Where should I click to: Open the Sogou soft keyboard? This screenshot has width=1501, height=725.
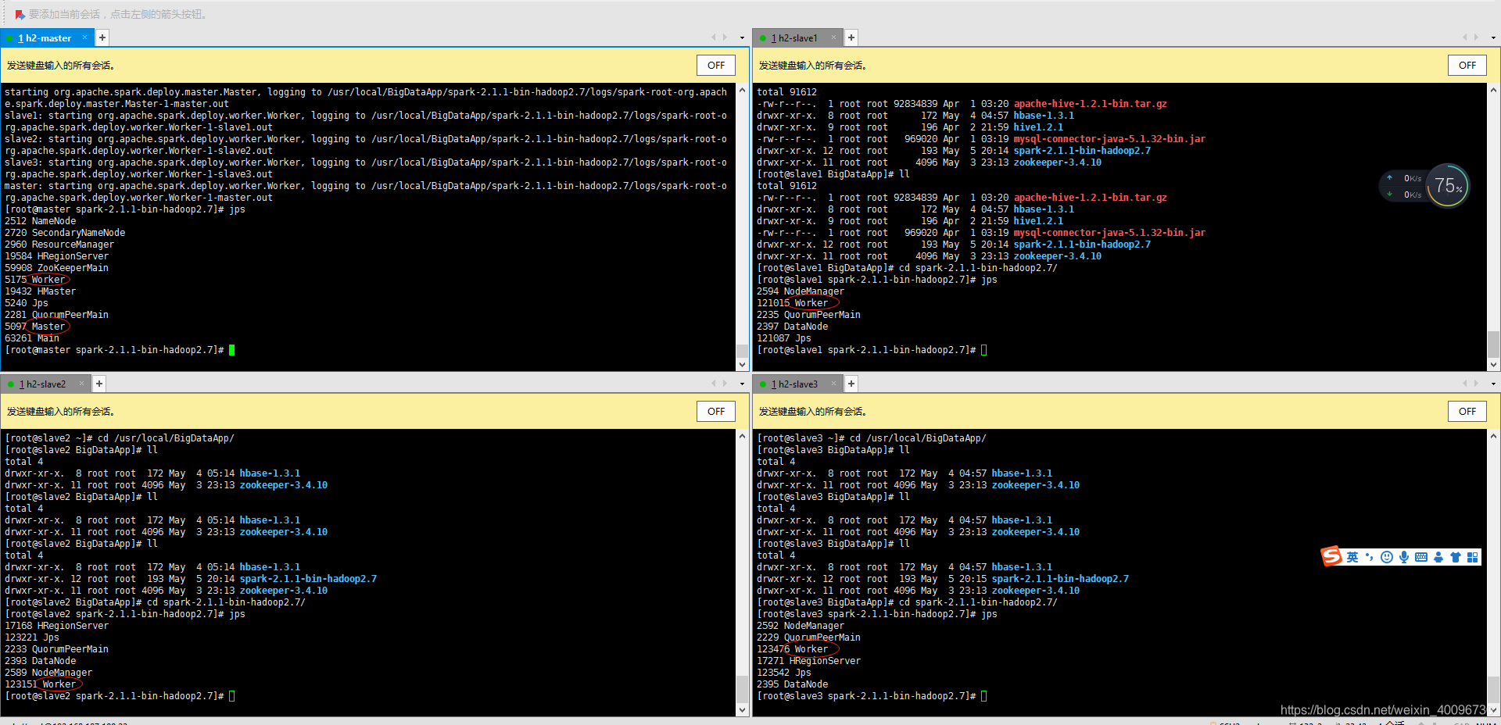coord(1420,557)
